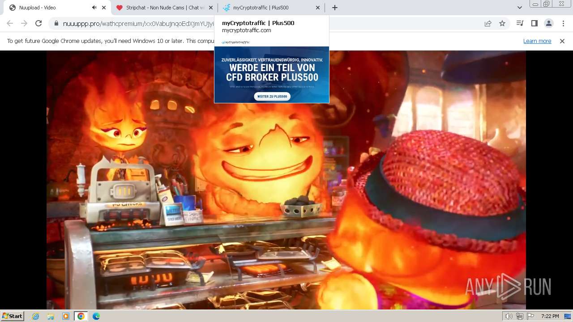Close the myCryptotraffic tab
Viewport: 573px width, 322px height.
318,8
